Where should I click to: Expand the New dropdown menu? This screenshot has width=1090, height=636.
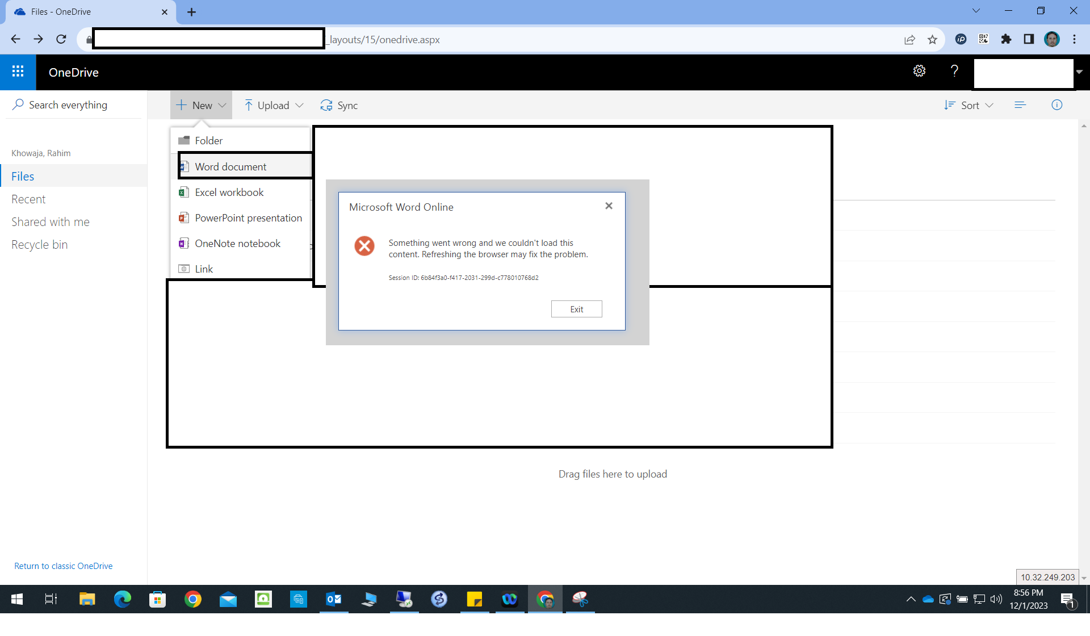201,106
